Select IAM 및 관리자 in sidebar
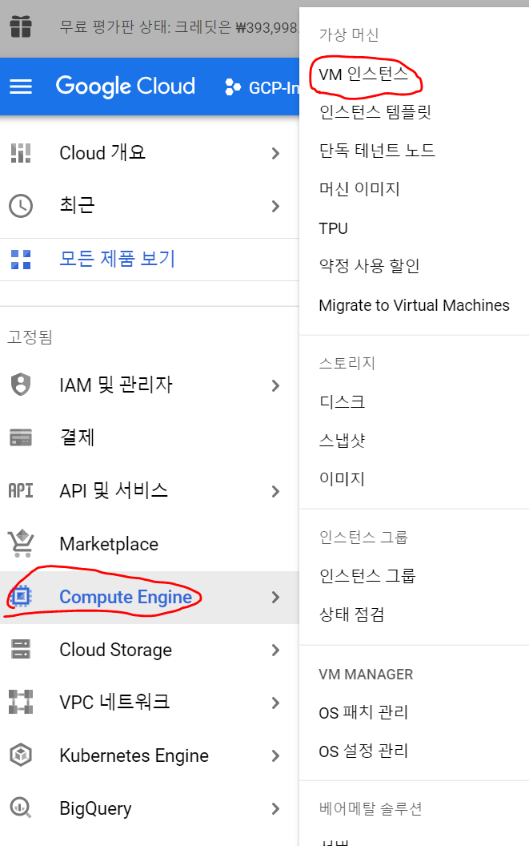This screenshot has height=846, width=529. click(150, 385)
